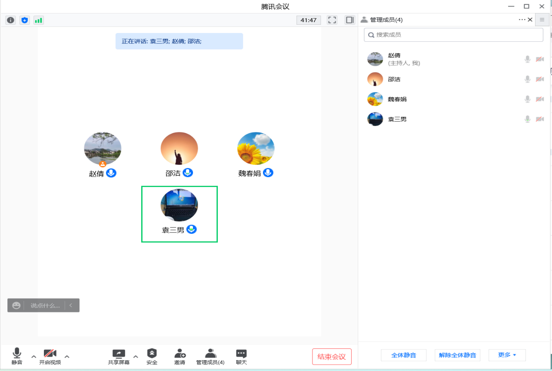Image resolution: width=552 pixels, height=371 pixels.
Task: Check the green network signal icon
Action: (39, 20)
